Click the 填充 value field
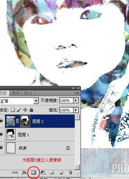Image resolution: width=129 pixels, height=179 pixels. (66, 110)
